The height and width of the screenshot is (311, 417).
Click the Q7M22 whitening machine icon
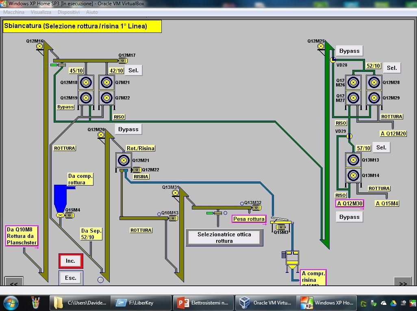tap(106, 98)
